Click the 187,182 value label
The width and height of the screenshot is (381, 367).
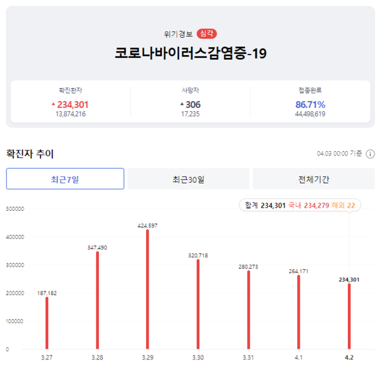[47, 293]
